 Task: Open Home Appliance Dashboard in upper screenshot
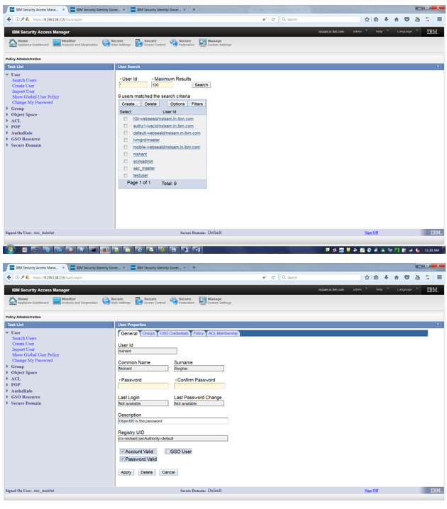pos(29,43)
